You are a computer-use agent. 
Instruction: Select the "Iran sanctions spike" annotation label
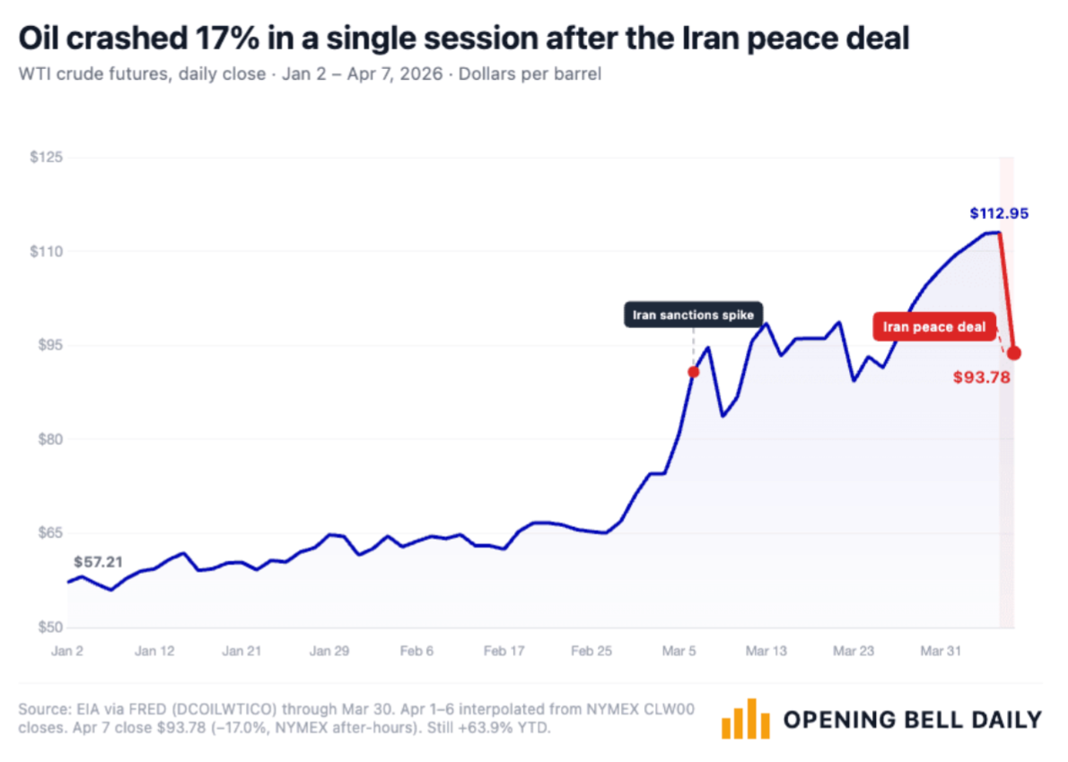[x=693, y=315]
